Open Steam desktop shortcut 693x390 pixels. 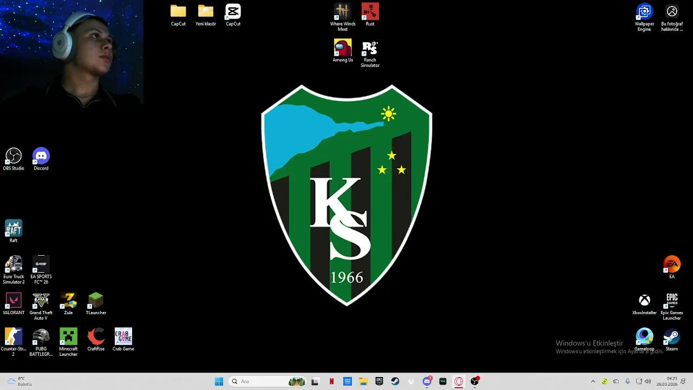click(672, 340)
